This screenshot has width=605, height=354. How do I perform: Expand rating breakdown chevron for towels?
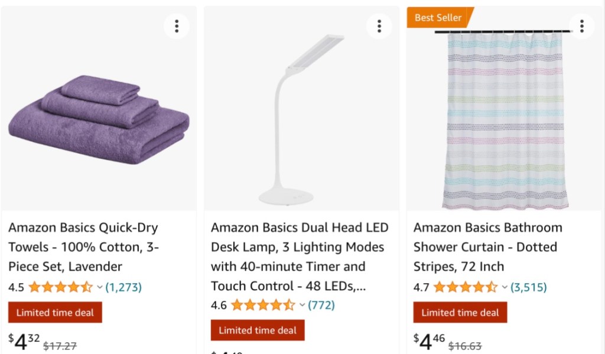point(99,288)
